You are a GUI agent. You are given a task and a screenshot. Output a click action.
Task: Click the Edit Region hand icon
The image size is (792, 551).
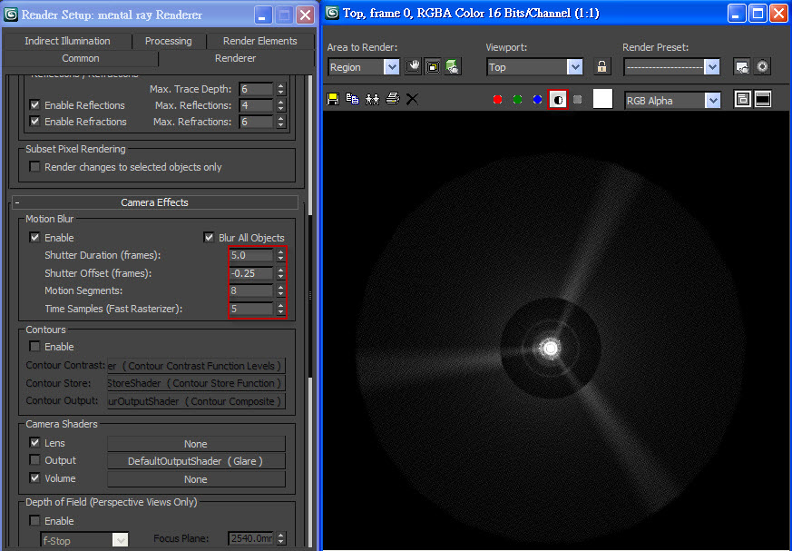click(413, 66)
